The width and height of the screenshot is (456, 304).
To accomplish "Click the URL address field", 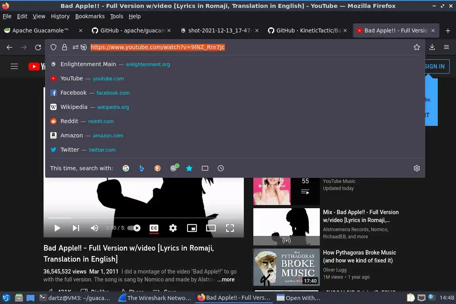I will 250,47.
